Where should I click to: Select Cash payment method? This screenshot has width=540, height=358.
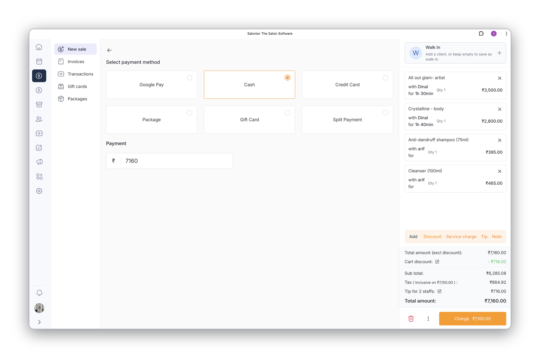click(249, 85)
